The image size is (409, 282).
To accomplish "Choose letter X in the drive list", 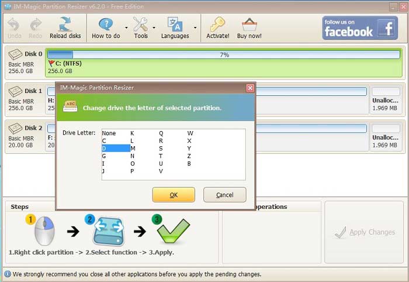I will click(x=189, y=141).
